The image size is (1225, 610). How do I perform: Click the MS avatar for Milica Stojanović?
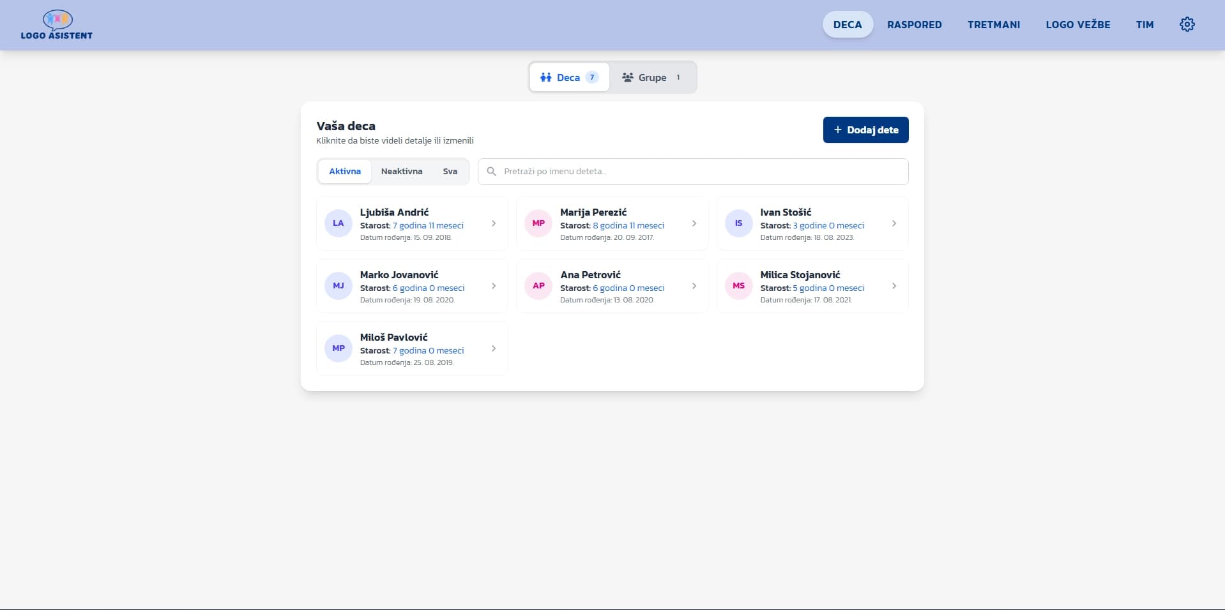(x=738, y=286)
